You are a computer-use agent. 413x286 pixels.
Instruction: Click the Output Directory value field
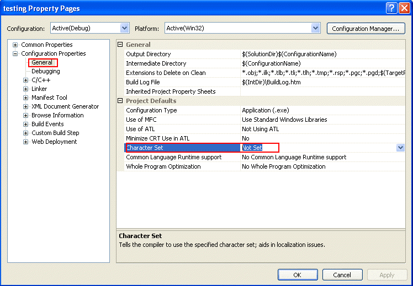pos(322,54)
